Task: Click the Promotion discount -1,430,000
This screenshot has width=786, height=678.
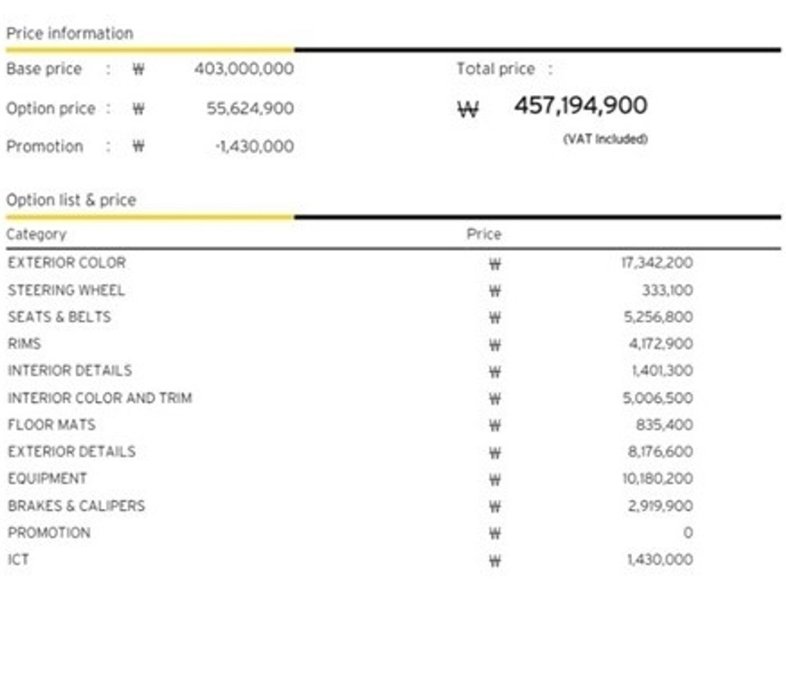Action: pyautogui.click(x=254, y=146)
